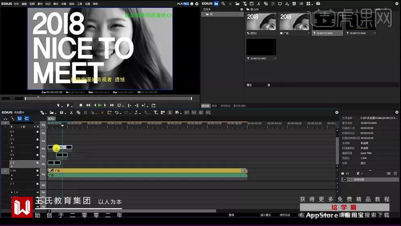Click the Open project folder icon in timeline toolbar
This screenshot has width=401, height=226.
(x=51, y=113)
